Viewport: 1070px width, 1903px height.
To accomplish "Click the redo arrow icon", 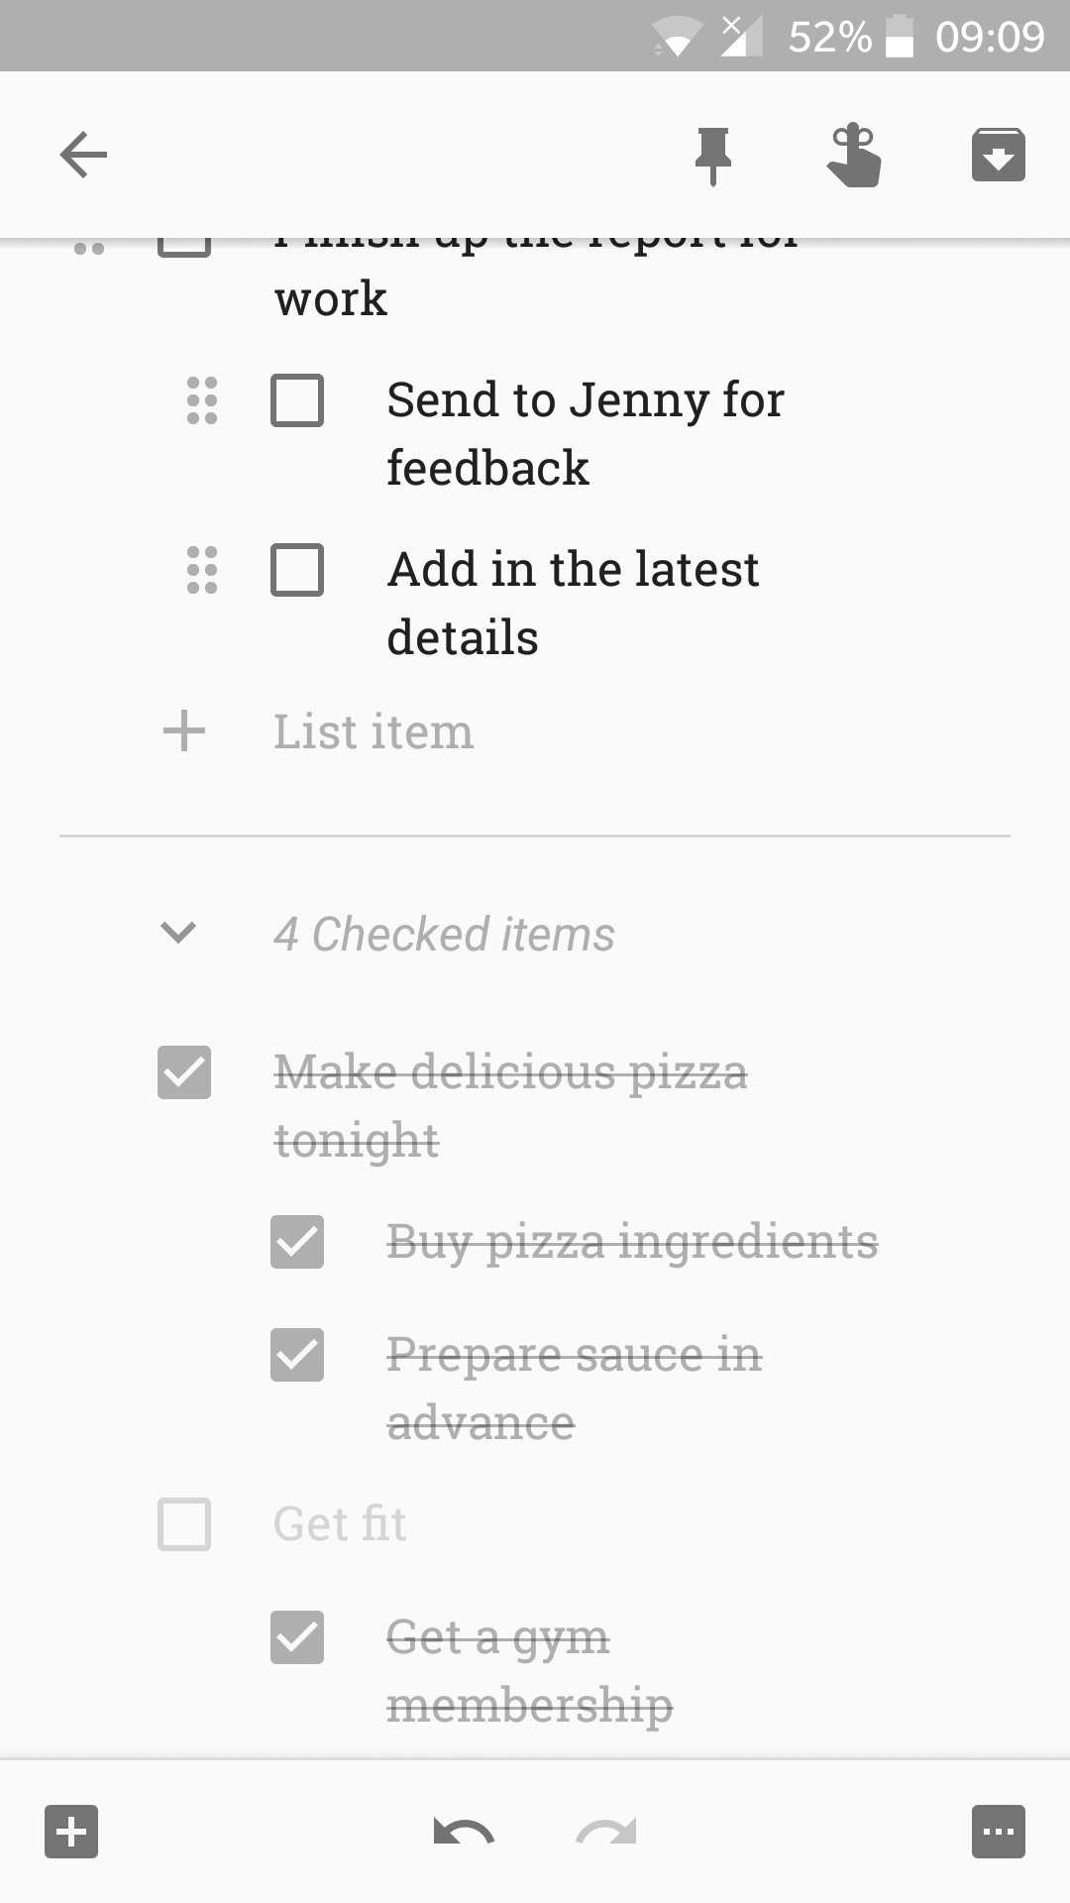I will pyautogui.click(x=606, y=1832).
